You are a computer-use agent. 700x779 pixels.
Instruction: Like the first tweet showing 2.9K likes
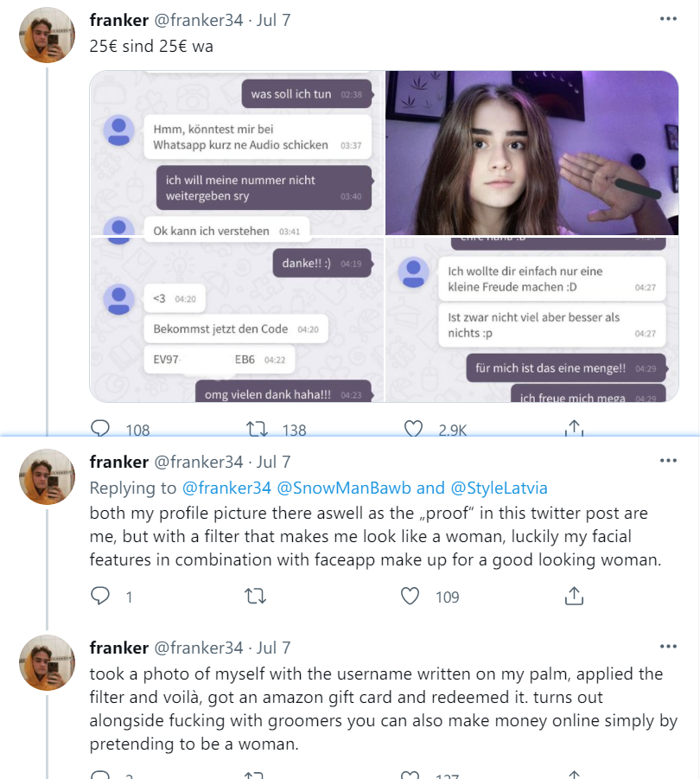[413, 428]
